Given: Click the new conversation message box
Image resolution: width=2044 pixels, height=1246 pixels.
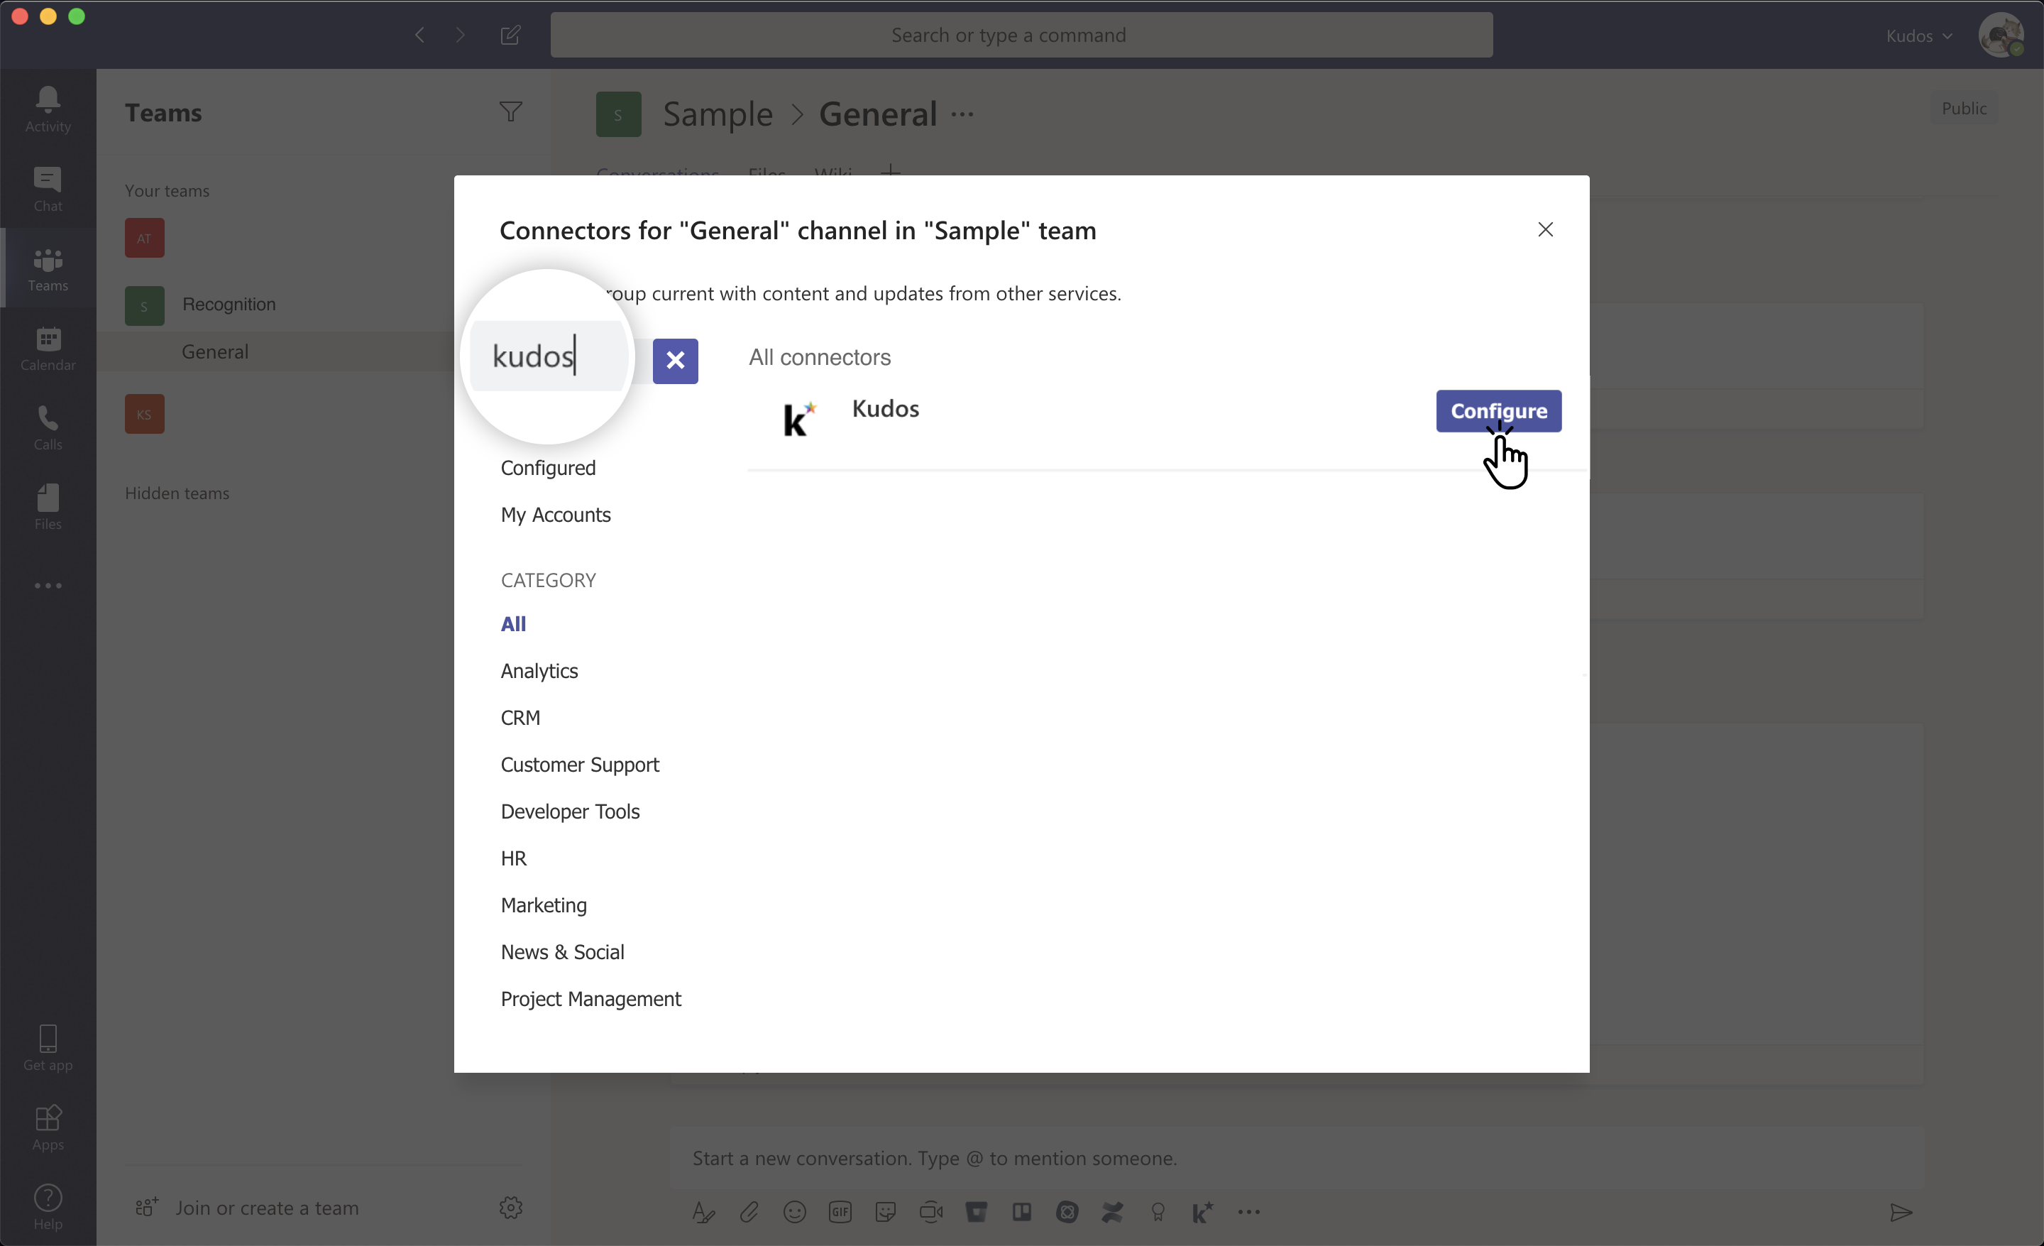Looking at the screenshot, I should 1296,1158.
